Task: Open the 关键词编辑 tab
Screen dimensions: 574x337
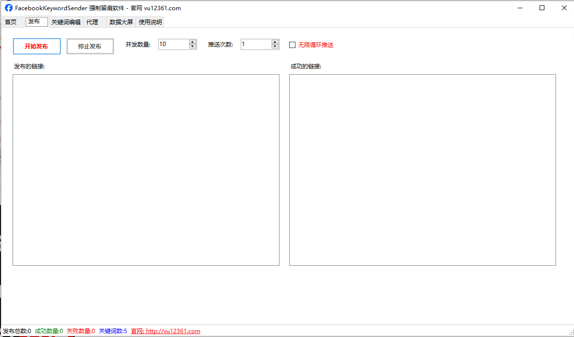Action: click(66, 22)
